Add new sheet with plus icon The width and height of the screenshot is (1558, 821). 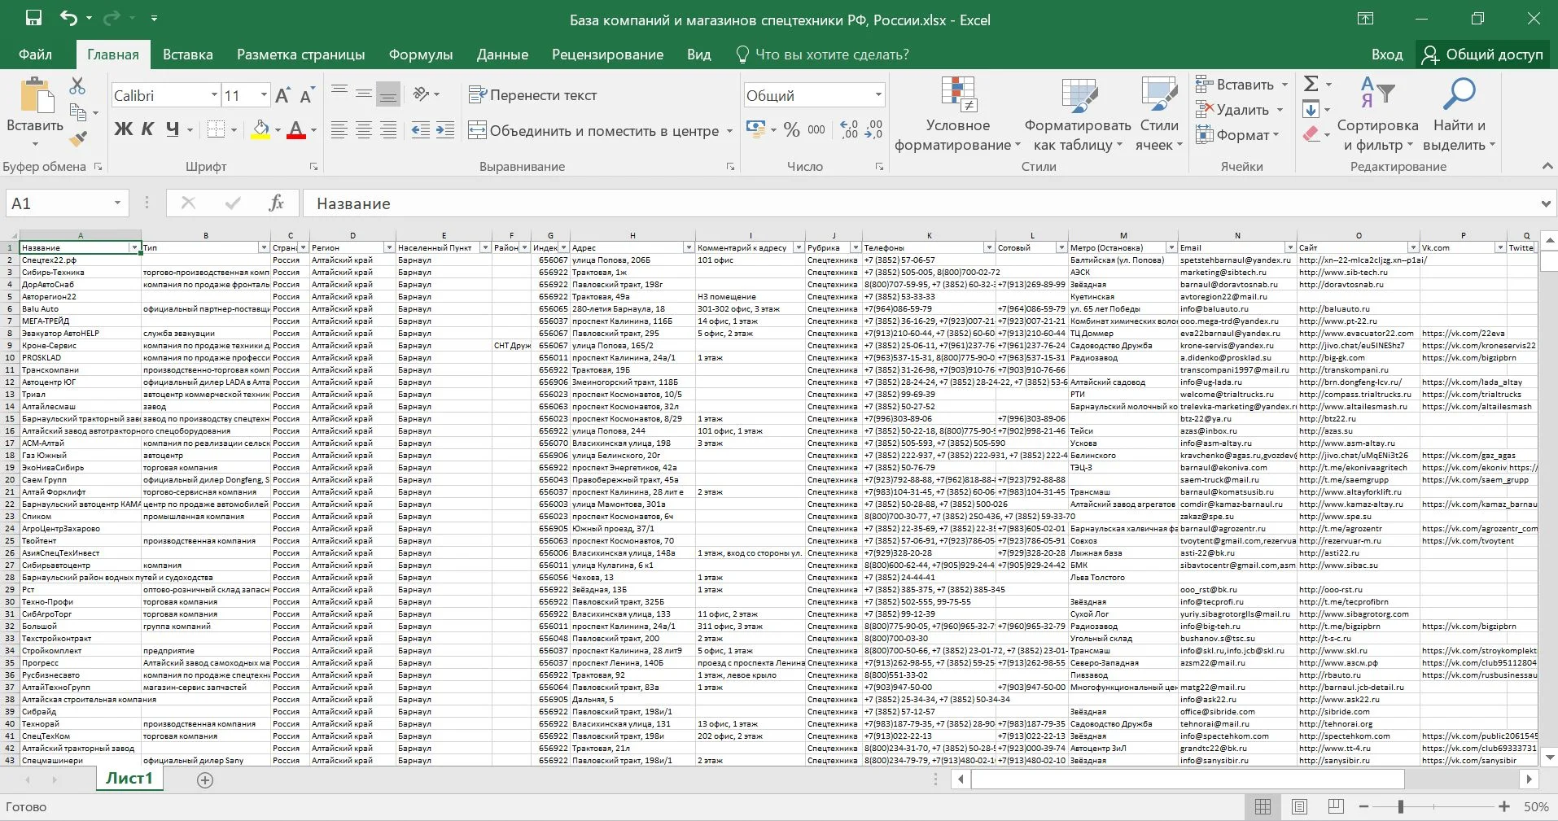205,780
